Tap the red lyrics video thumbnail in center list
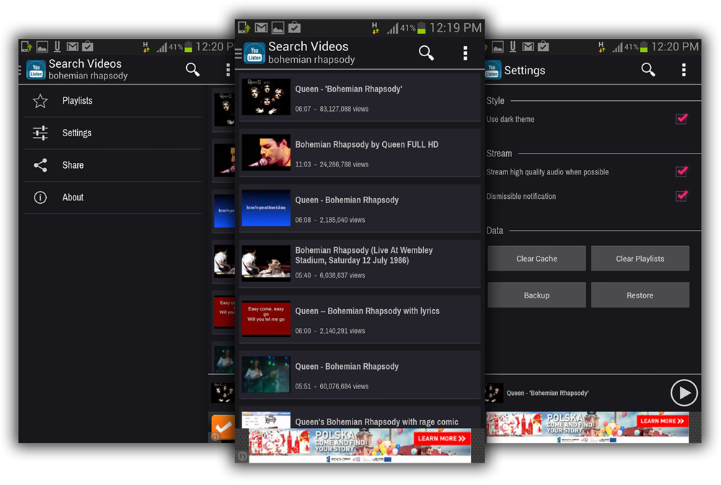 click(x=266, y=319)
